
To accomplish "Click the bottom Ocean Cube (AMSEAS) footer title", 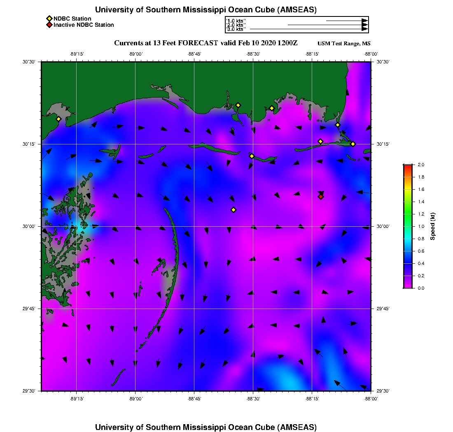I will [206, 427].
